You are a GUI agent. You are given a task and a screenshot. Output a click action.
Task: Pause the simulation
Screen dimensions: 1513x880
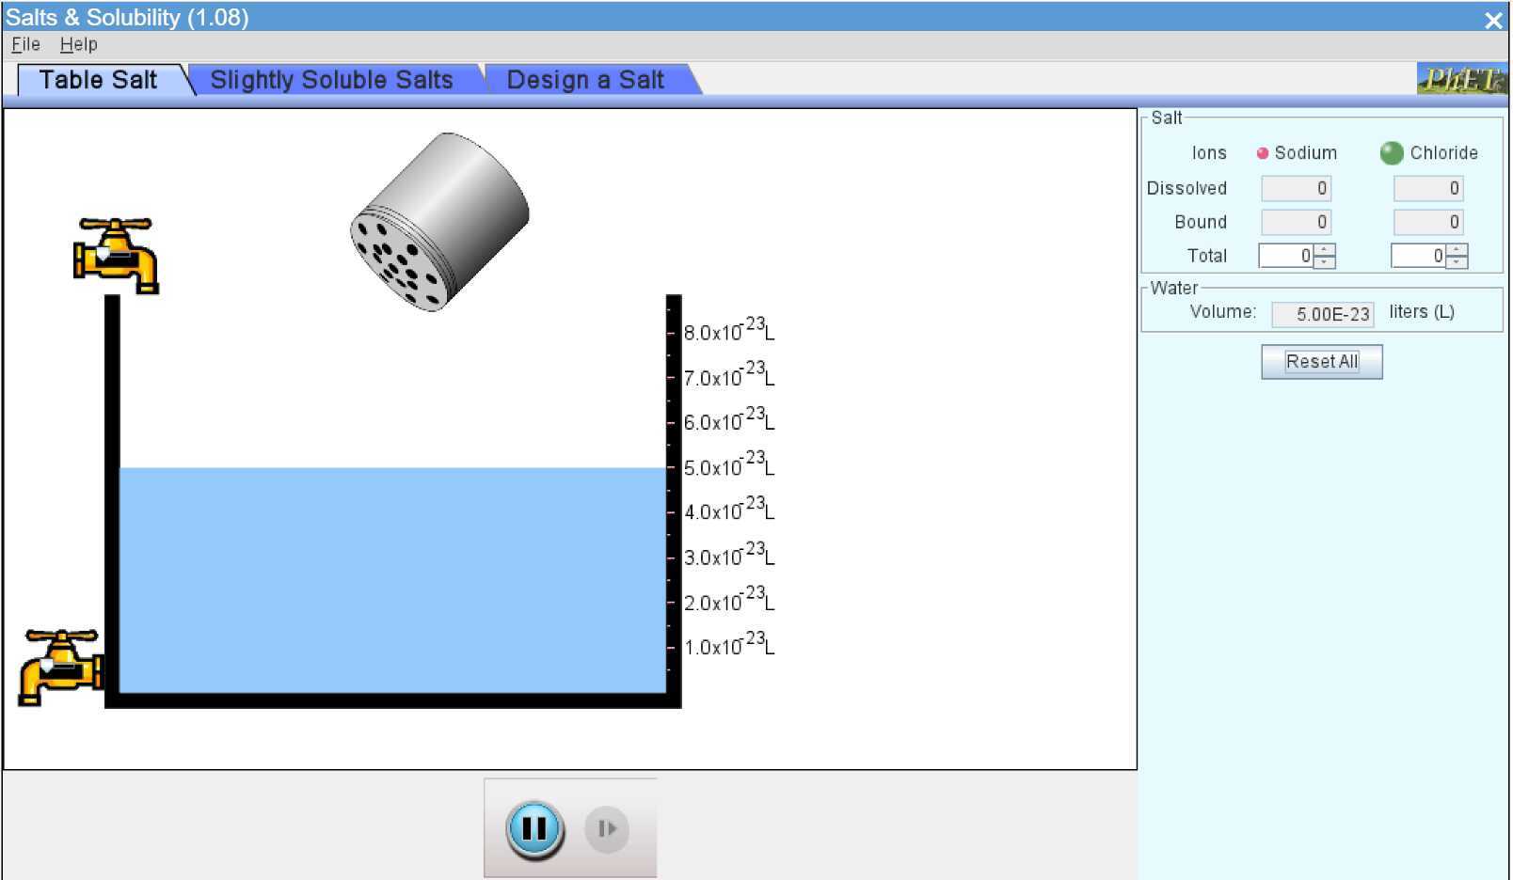532,828
